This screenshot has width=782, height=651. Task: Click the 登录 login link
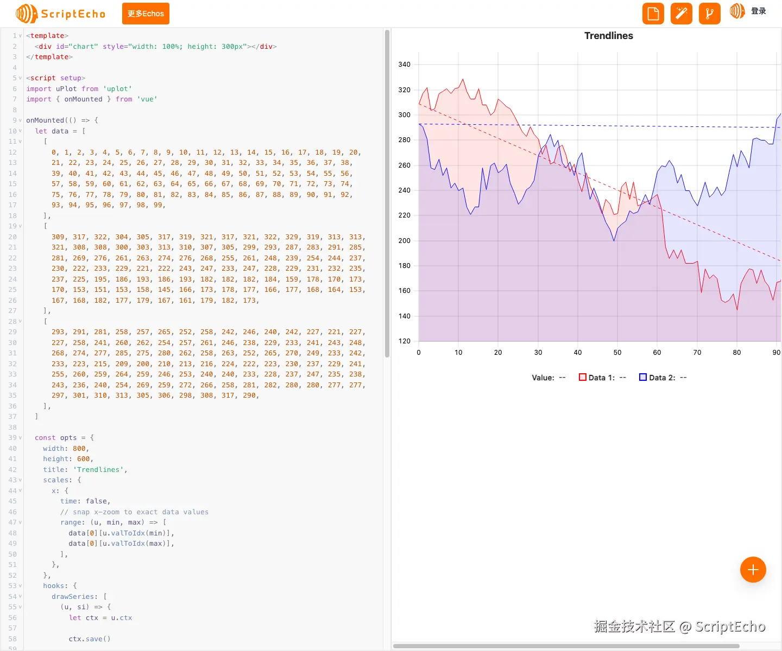coord(759,11)
